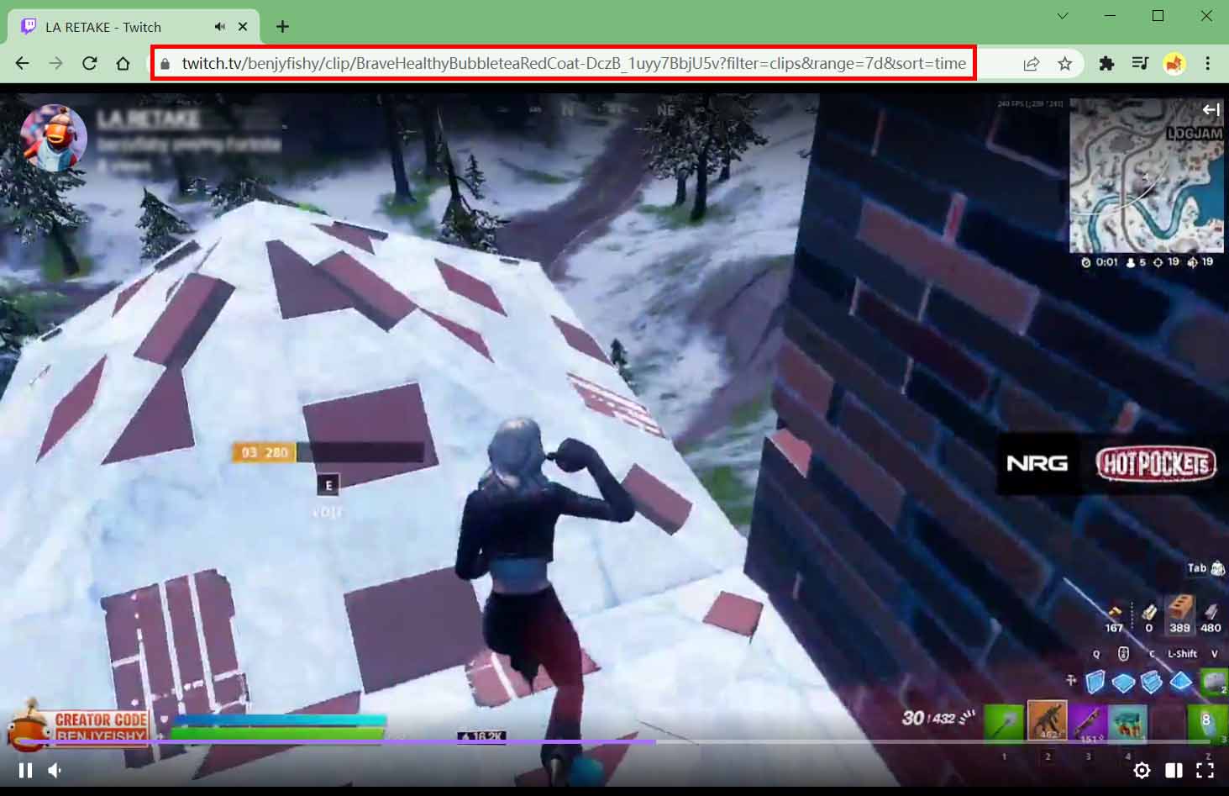The image size is (1229, 796).
Task: Mute the tab via its speaker icon
Action: [220, 27]
